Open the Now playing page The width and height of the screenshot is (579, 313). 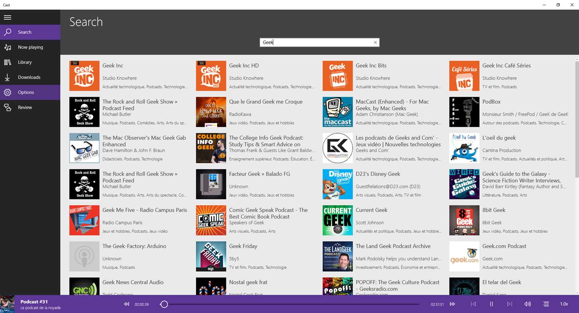click(30, 47)
